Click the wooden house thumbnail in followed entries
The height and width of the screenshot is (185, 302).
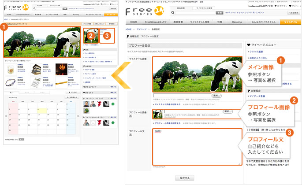click(36, 69)
